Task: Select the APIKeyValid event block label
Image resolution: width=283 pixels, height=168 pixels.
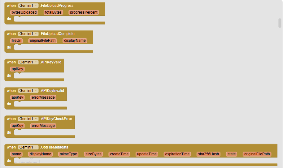Action: [x=51, y=62]
